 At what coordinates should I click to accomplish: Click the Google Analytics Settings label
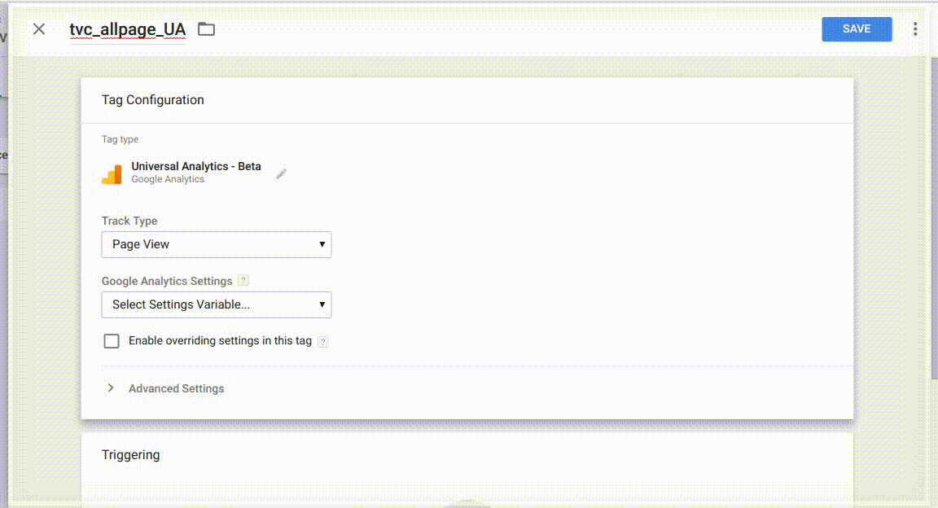point(167,281)
